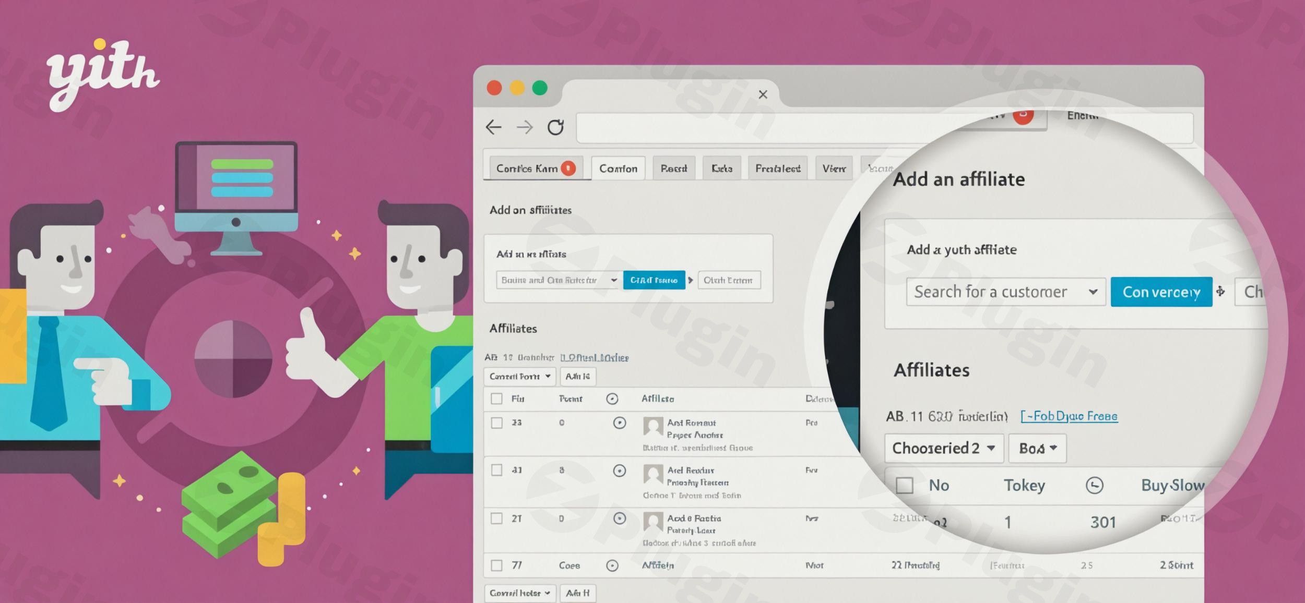Click the green window maximize dot

click(540, 88)
